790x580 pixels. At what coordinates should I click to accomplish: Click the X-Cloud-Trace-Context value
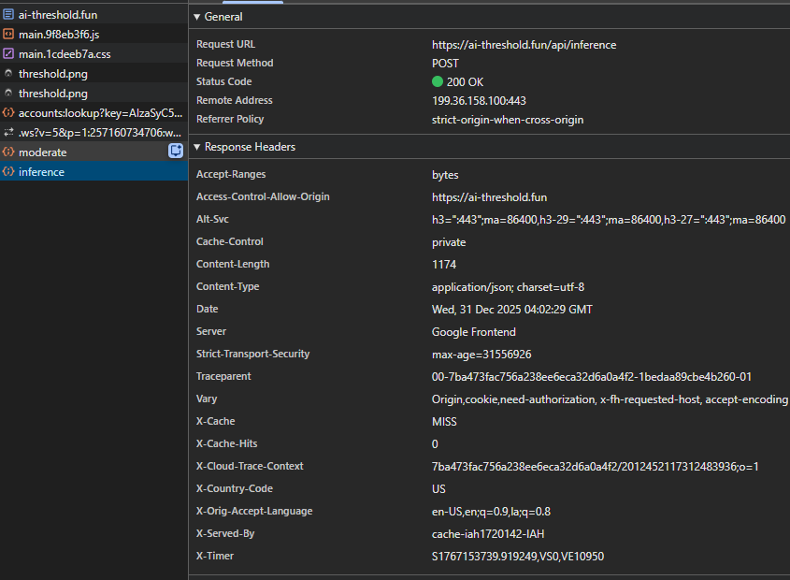(595, 467)
